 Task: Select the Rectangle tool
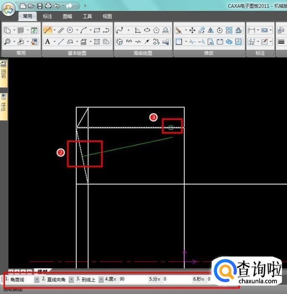pyautogui.click(x=97, y=30)
